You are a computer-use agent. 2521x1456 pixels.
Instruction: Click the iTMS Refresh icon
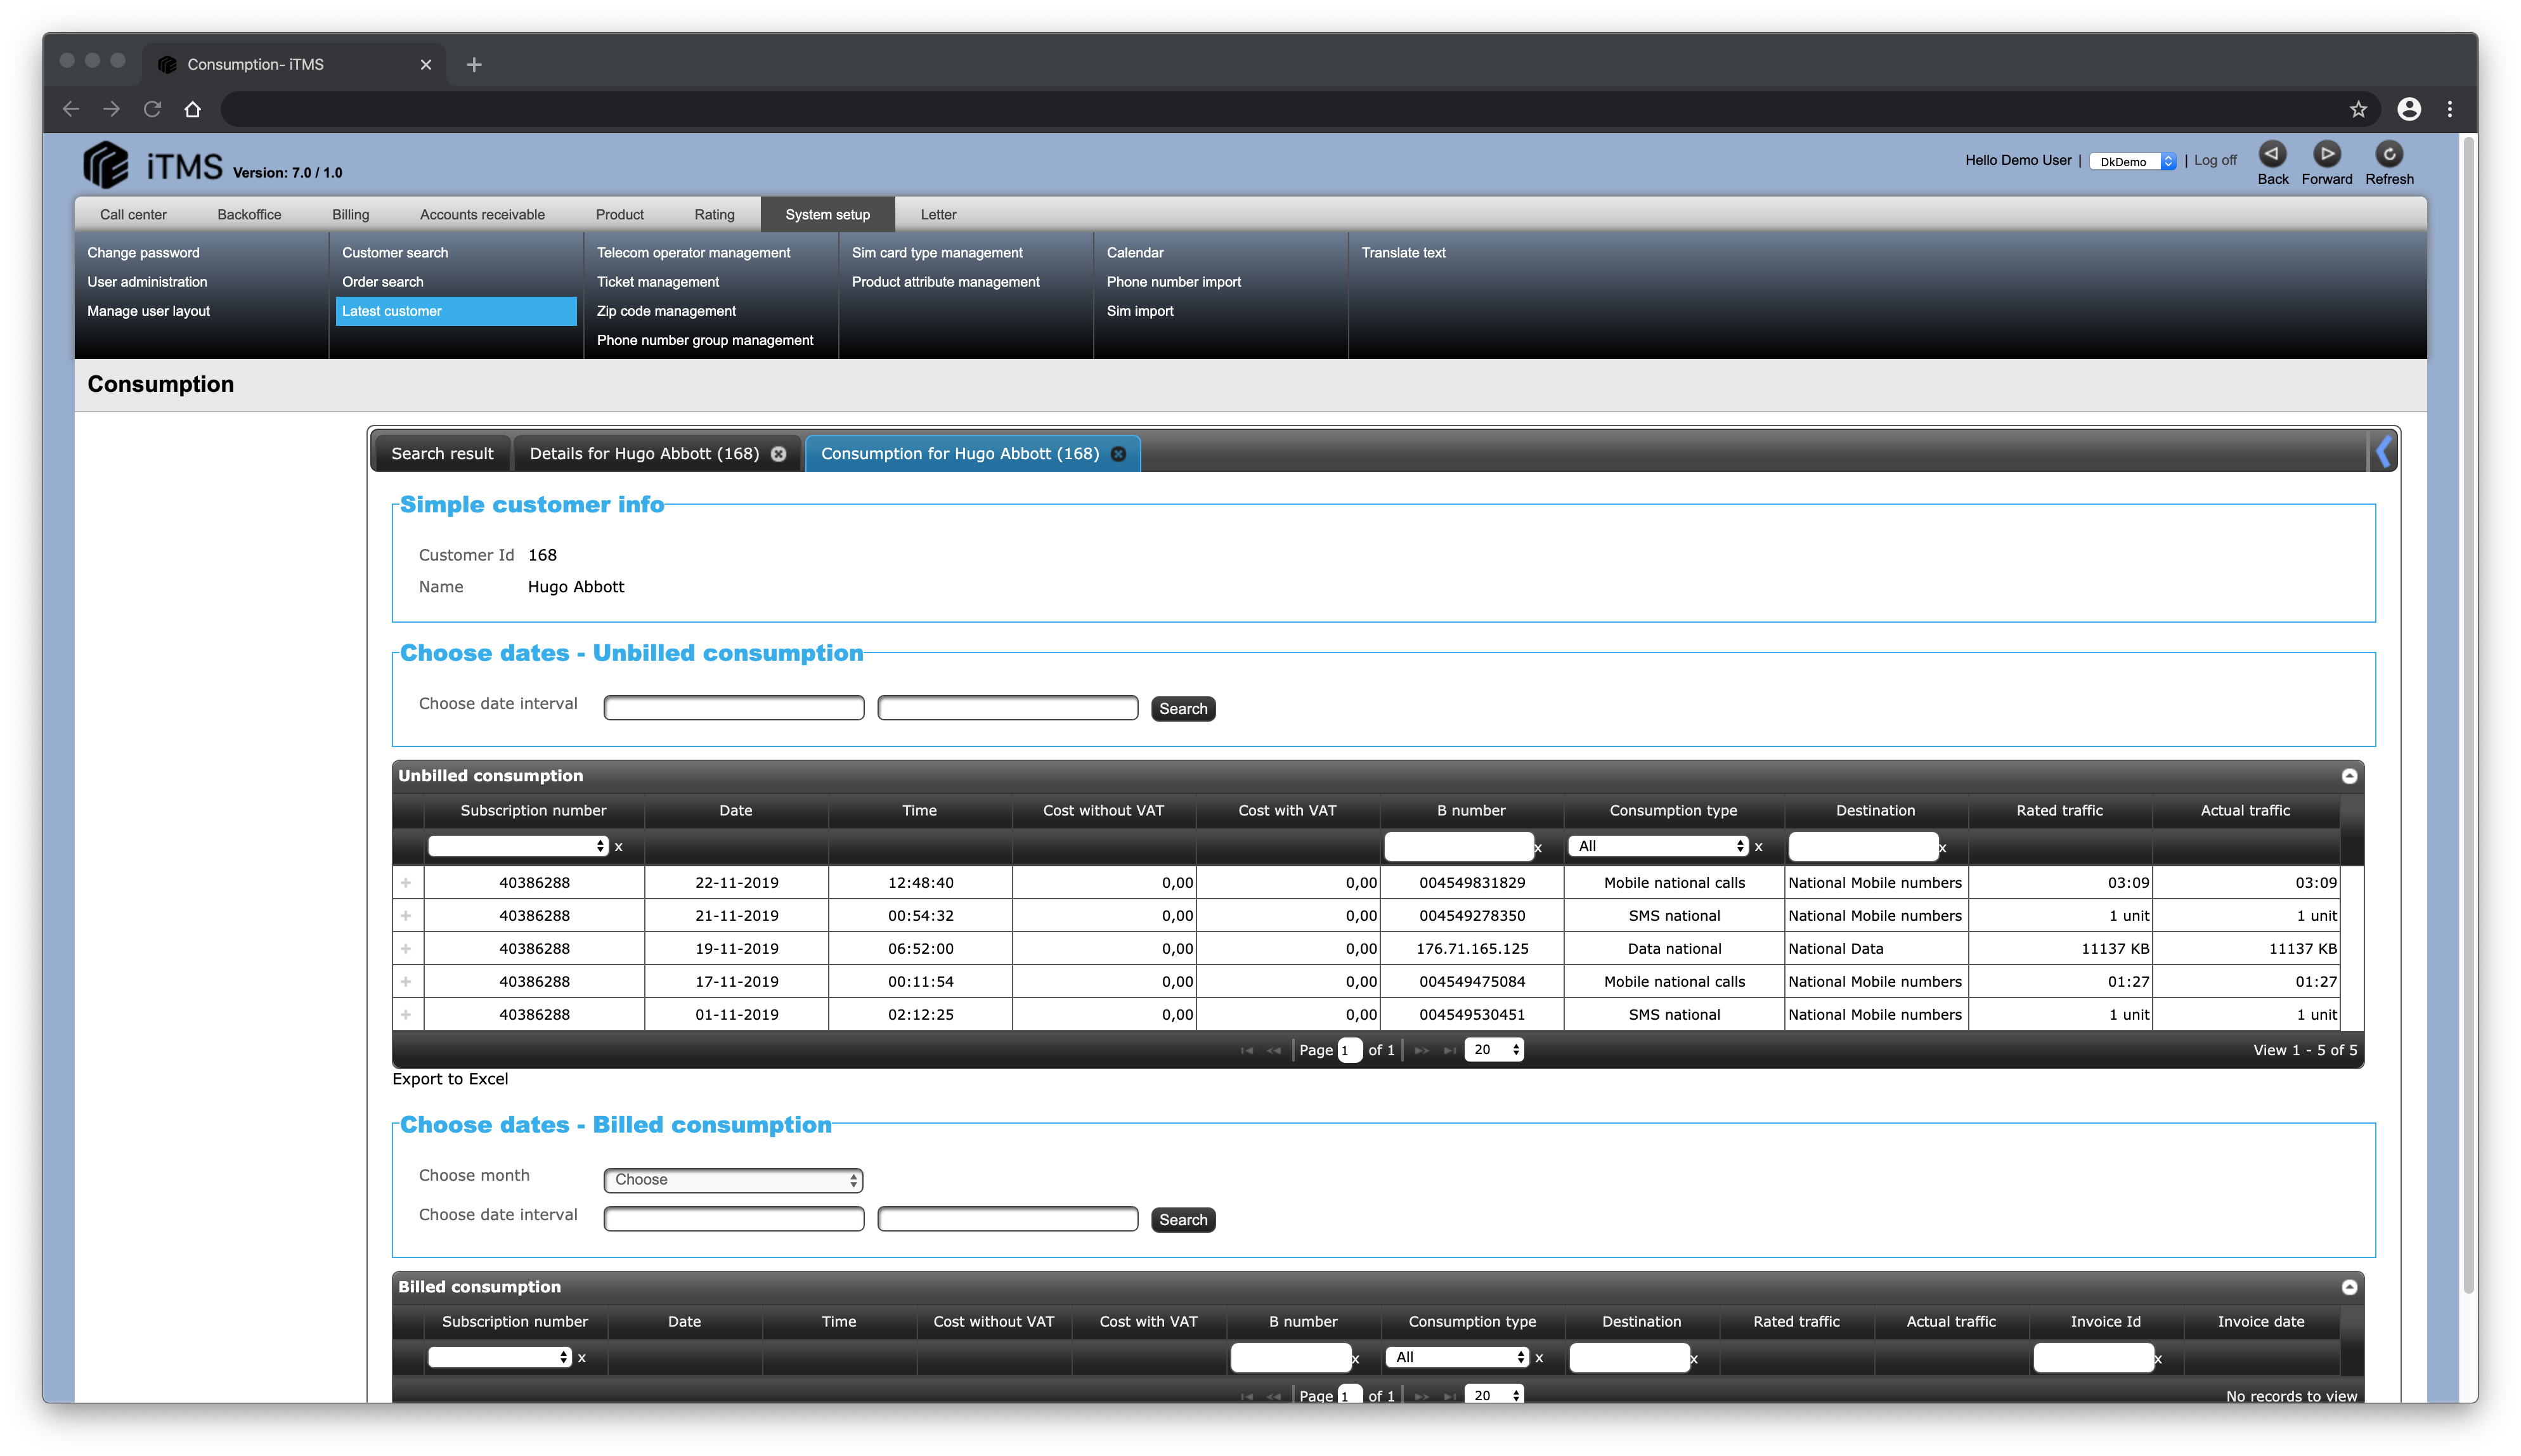click(2388, 154)
